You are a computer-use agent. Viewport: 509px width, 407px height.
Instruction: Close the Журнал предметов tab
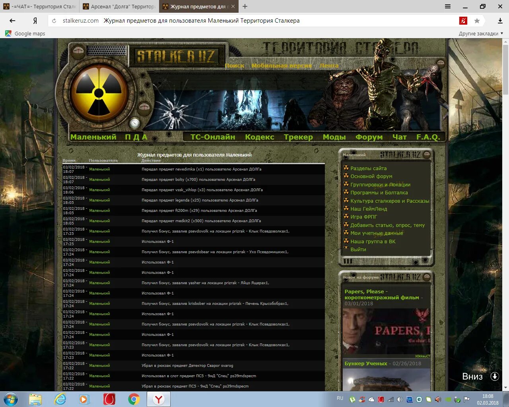(x=233, y=6)
